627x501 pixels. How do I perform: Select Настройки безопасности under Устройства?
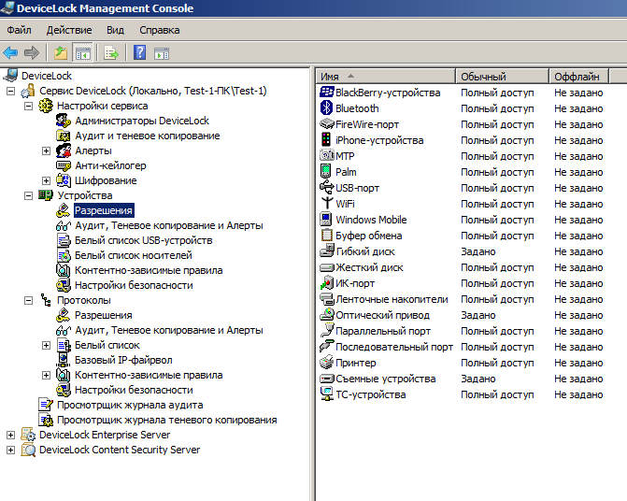[134, 285]
